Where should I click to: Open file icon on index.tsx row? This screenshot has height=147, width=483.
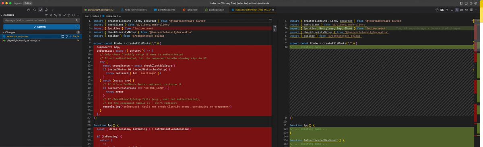click(x=62, y=36)
